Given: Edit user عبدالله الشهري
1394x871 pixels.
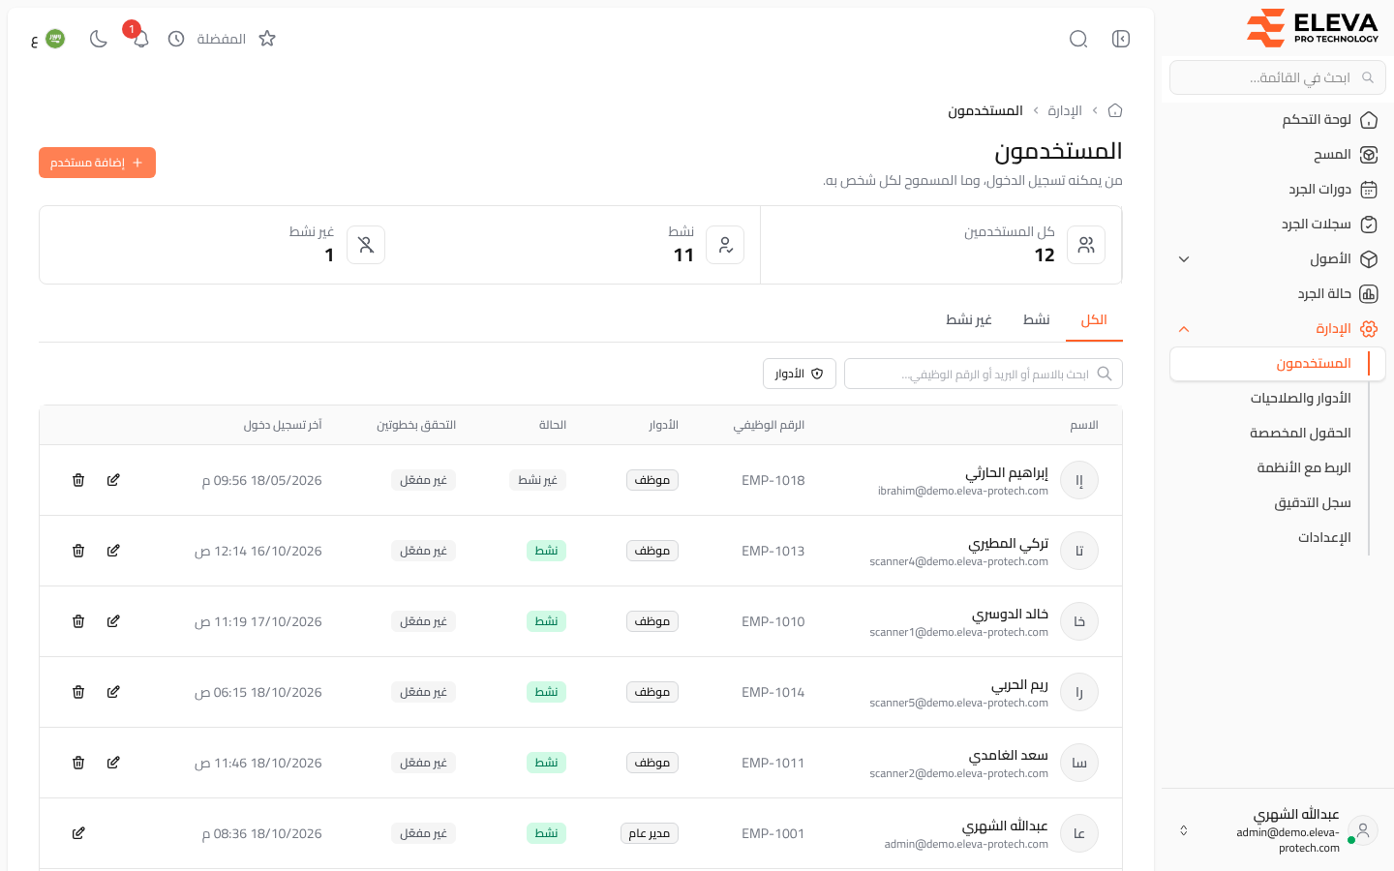Looking at the screenshot, I should (x=78, y=833).
